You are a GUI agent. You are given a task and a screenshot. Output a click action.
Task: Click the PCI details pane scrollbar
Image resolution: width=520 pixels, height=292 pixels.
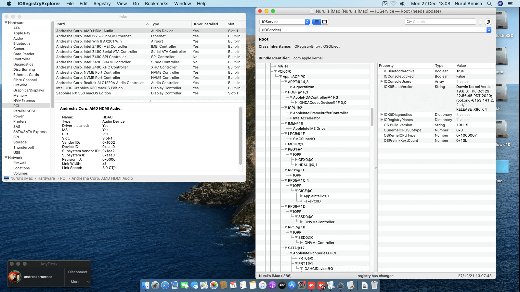pos(240,136)
